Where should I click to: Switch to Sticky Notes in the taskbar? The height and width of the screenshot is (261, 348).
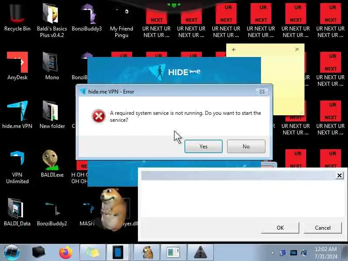click(93, 252)
